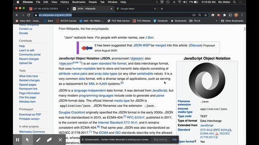This screenshot has width=259, height=145.
Task: Click the volume icon in menu bar
Action: tap(185, 2)
